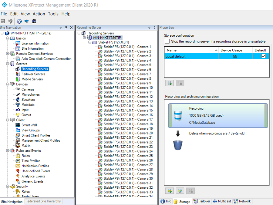Click the greyed delete archive icon

pos(190,191)
